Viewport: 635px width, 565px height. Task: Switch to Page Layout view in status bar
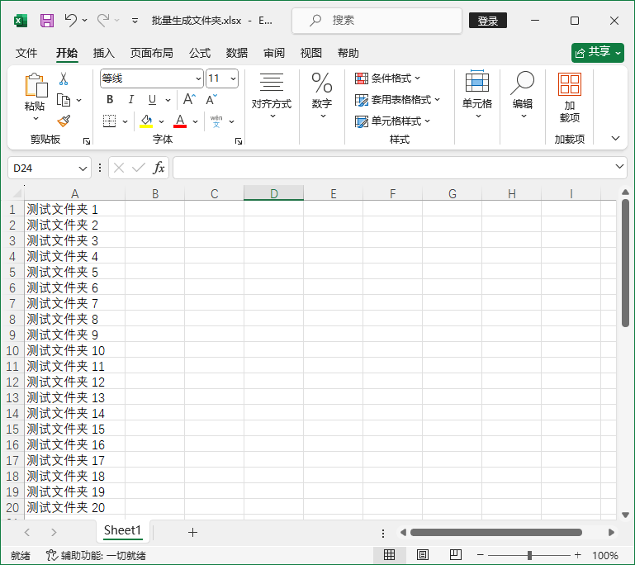422,555
